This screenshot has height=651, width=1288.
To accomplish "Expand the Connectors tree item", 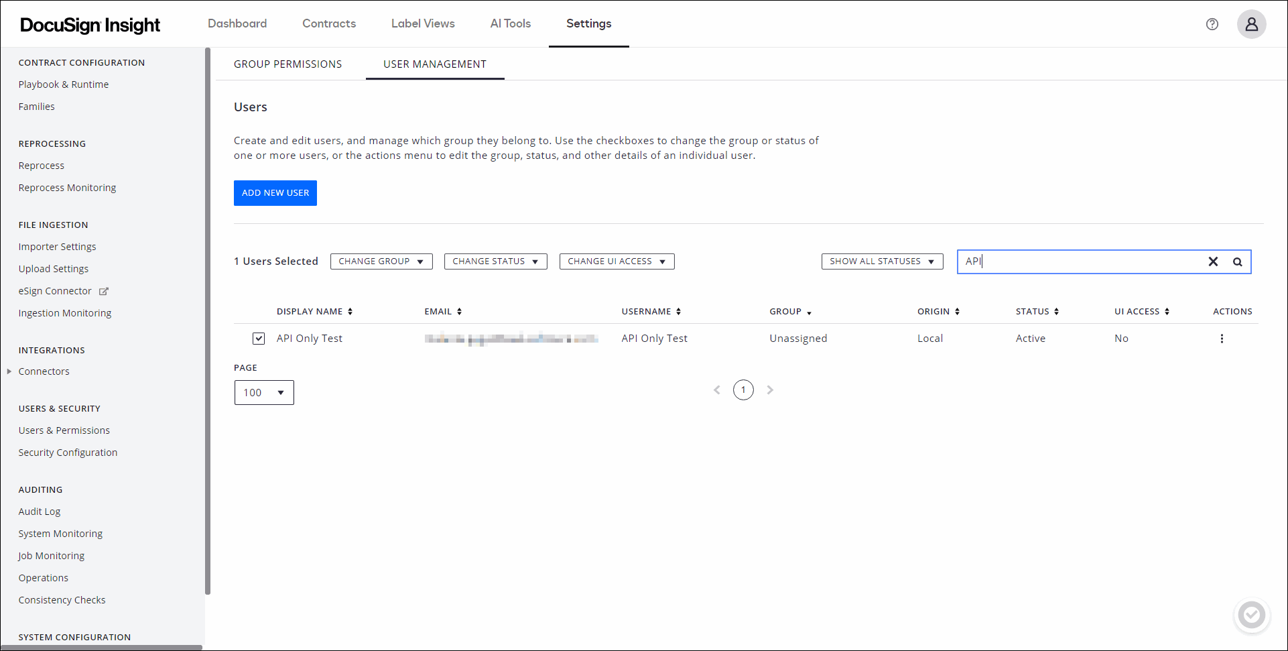I will coord(9,371).
